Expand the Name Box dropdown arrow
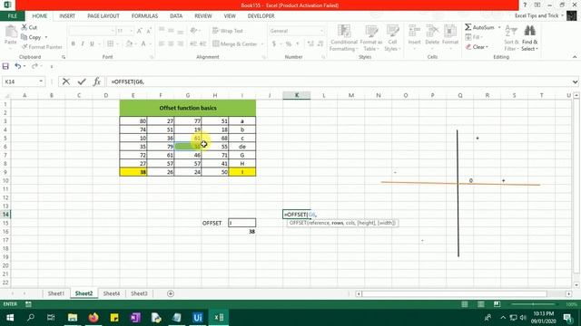The height and width of the screenshot is (326, 581). 41,81
